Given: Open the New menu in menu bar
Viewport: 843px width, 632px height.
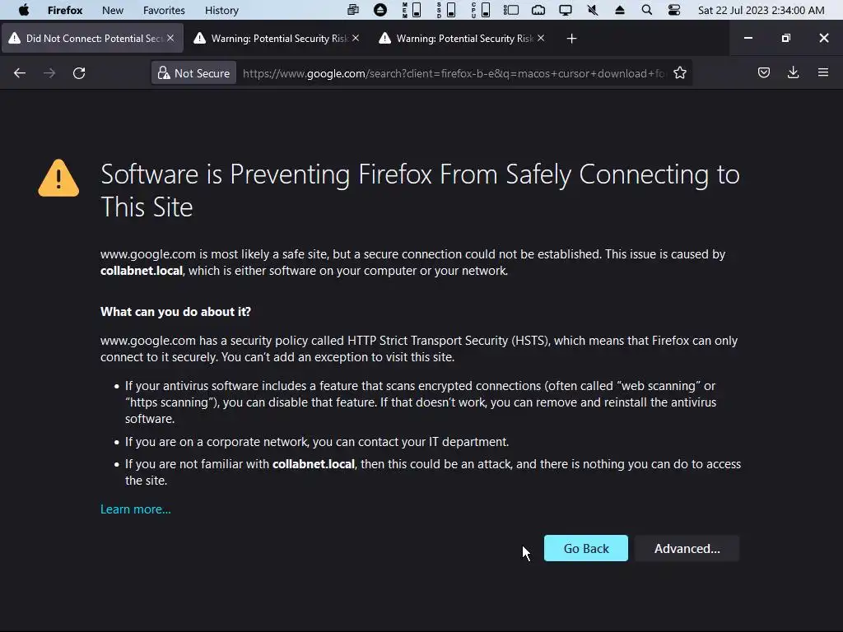Looking at the screenshot, I should pyautogui.click(x=112, y=10).
